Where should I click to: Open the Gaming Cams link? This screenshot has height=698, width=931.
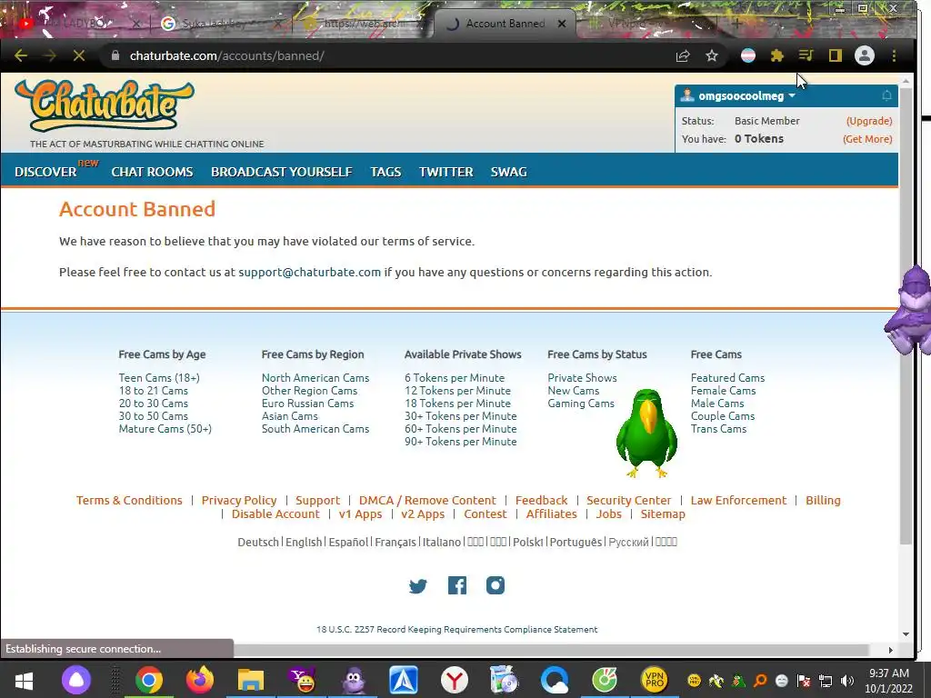(581, 404)
